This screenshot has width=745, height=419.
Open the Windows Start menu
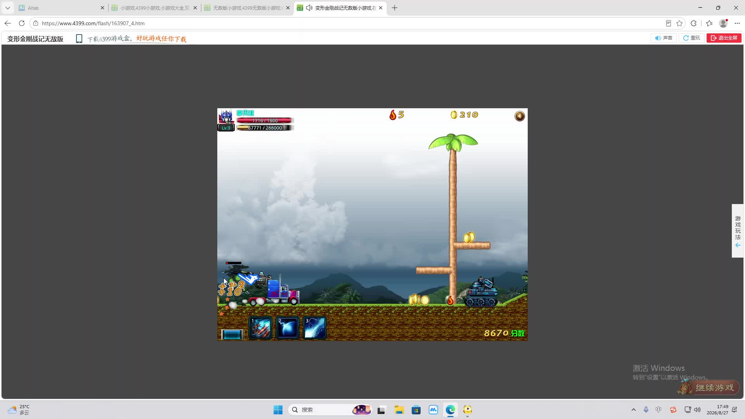pyautogui.click(x=278, y=410)
